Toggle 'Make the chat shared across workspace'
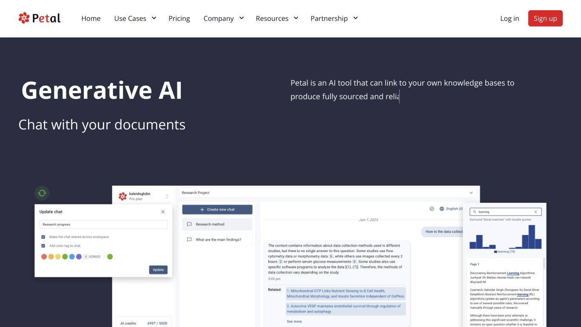Image resolution: width=581 pixels, height=327 pixels. coord(43,237)
